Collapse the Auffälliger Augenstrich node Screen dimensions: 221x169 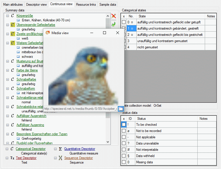(7, 116)
